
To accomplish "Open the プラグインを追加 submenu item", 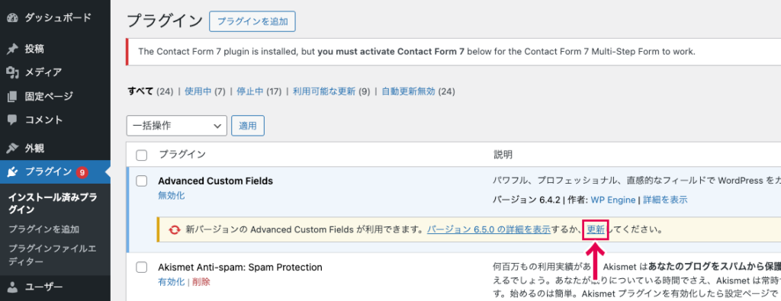I will (x=43, y=229).
